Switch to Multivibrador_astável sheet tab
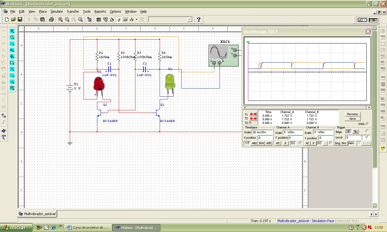387x232 pixels. (x=37, y=214)
